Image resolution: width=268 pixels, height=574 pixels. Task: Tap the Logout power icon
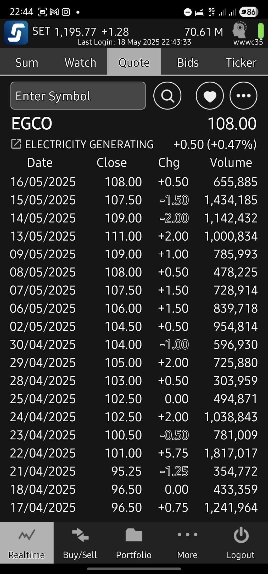(241, 535)
